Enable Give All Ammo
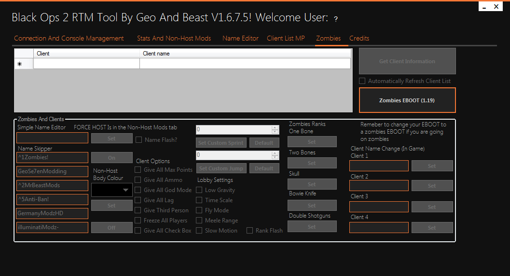The width and height of the screenshot is (510, 276). tap(138, 180)
